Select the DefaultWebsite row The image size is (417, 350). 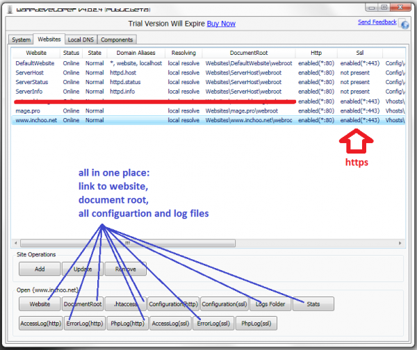click(x=208, y=63)
